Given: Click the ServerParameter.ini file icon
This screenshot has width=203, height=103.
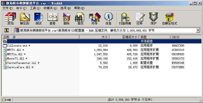Looking at the screenshot, I should [5, 63].
